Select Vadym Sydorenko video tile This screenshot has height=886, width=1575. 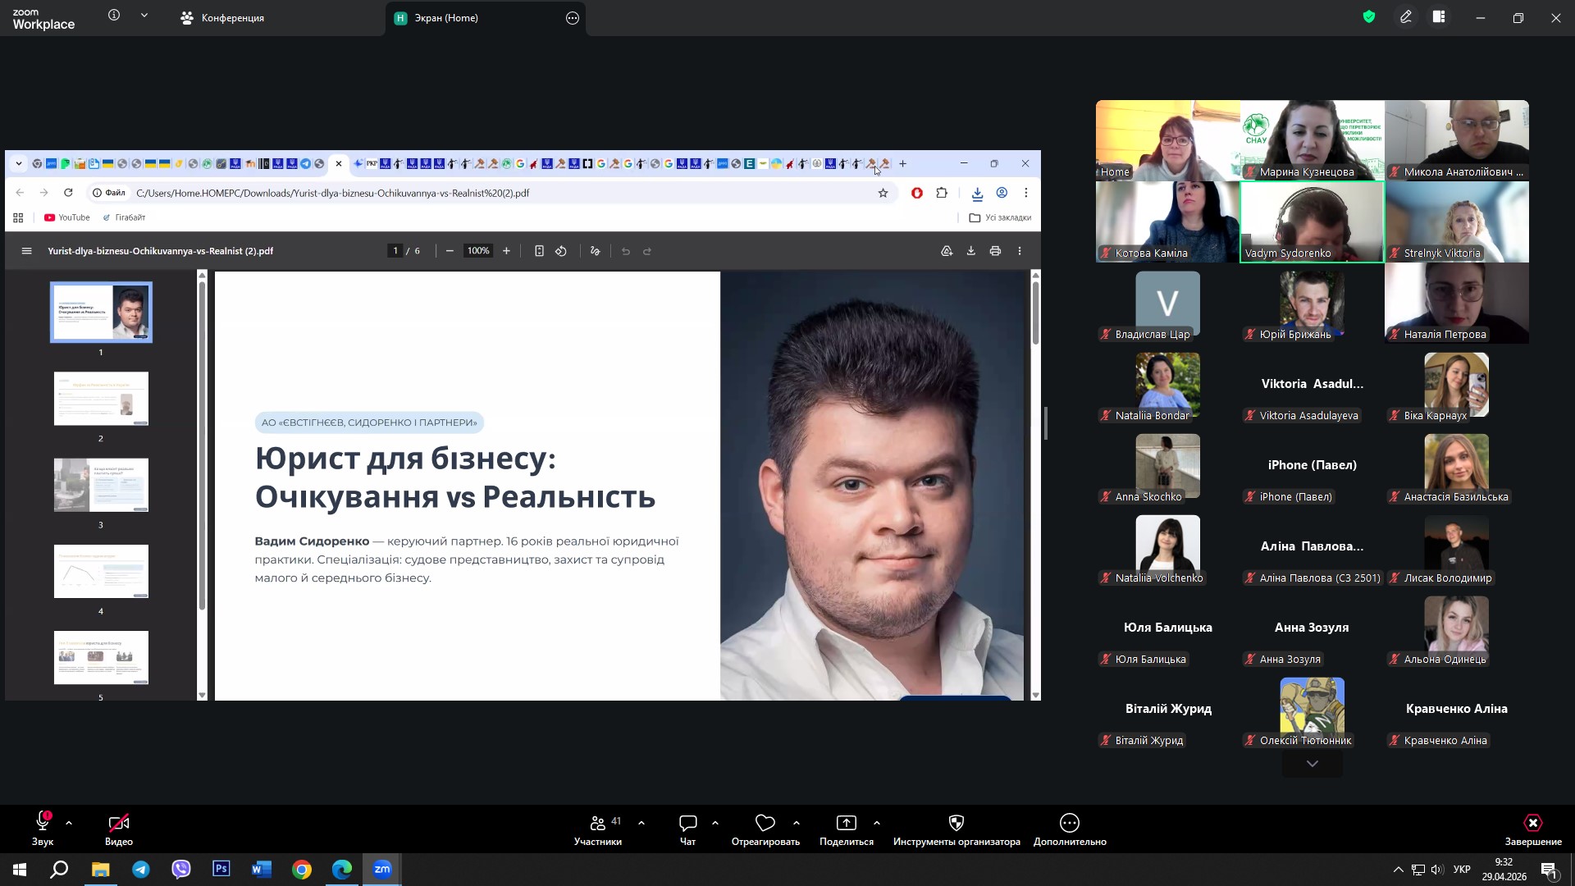1312,221
